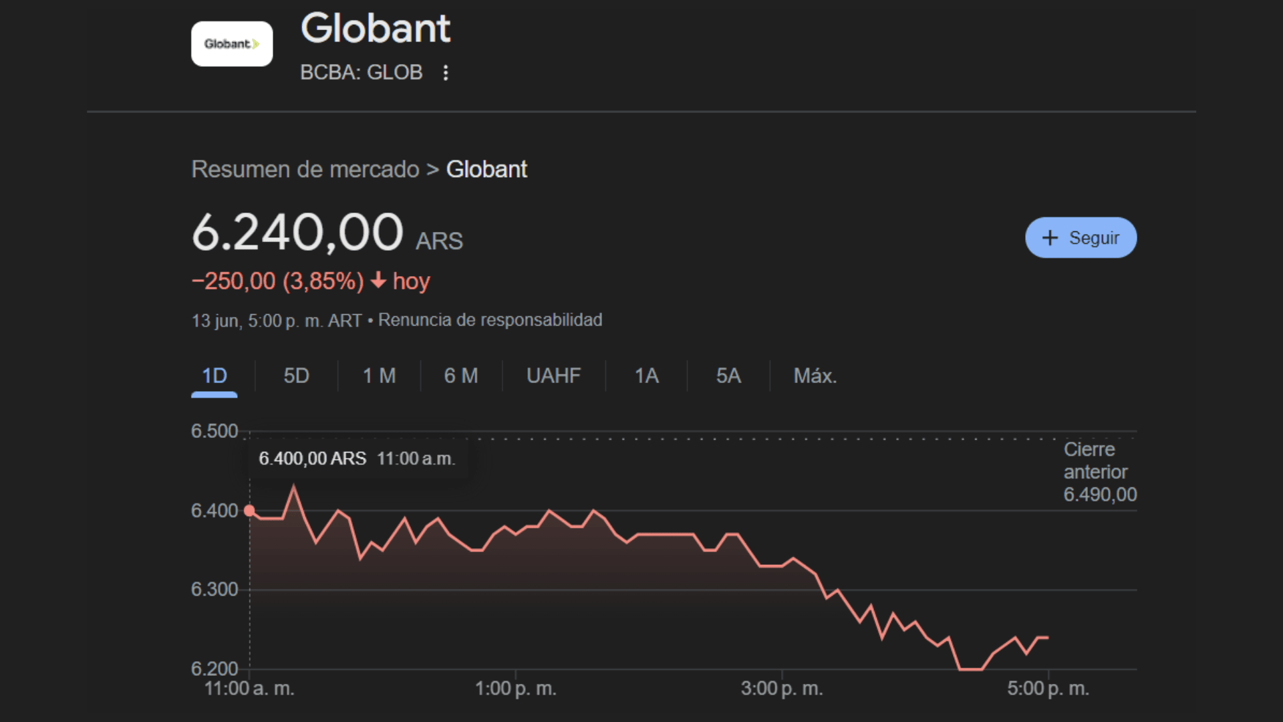Image resolution: width=1283 pixels, height=722 pixels.
Task: Switch to the 1 M chart range
Action: [x=379, y=376]
